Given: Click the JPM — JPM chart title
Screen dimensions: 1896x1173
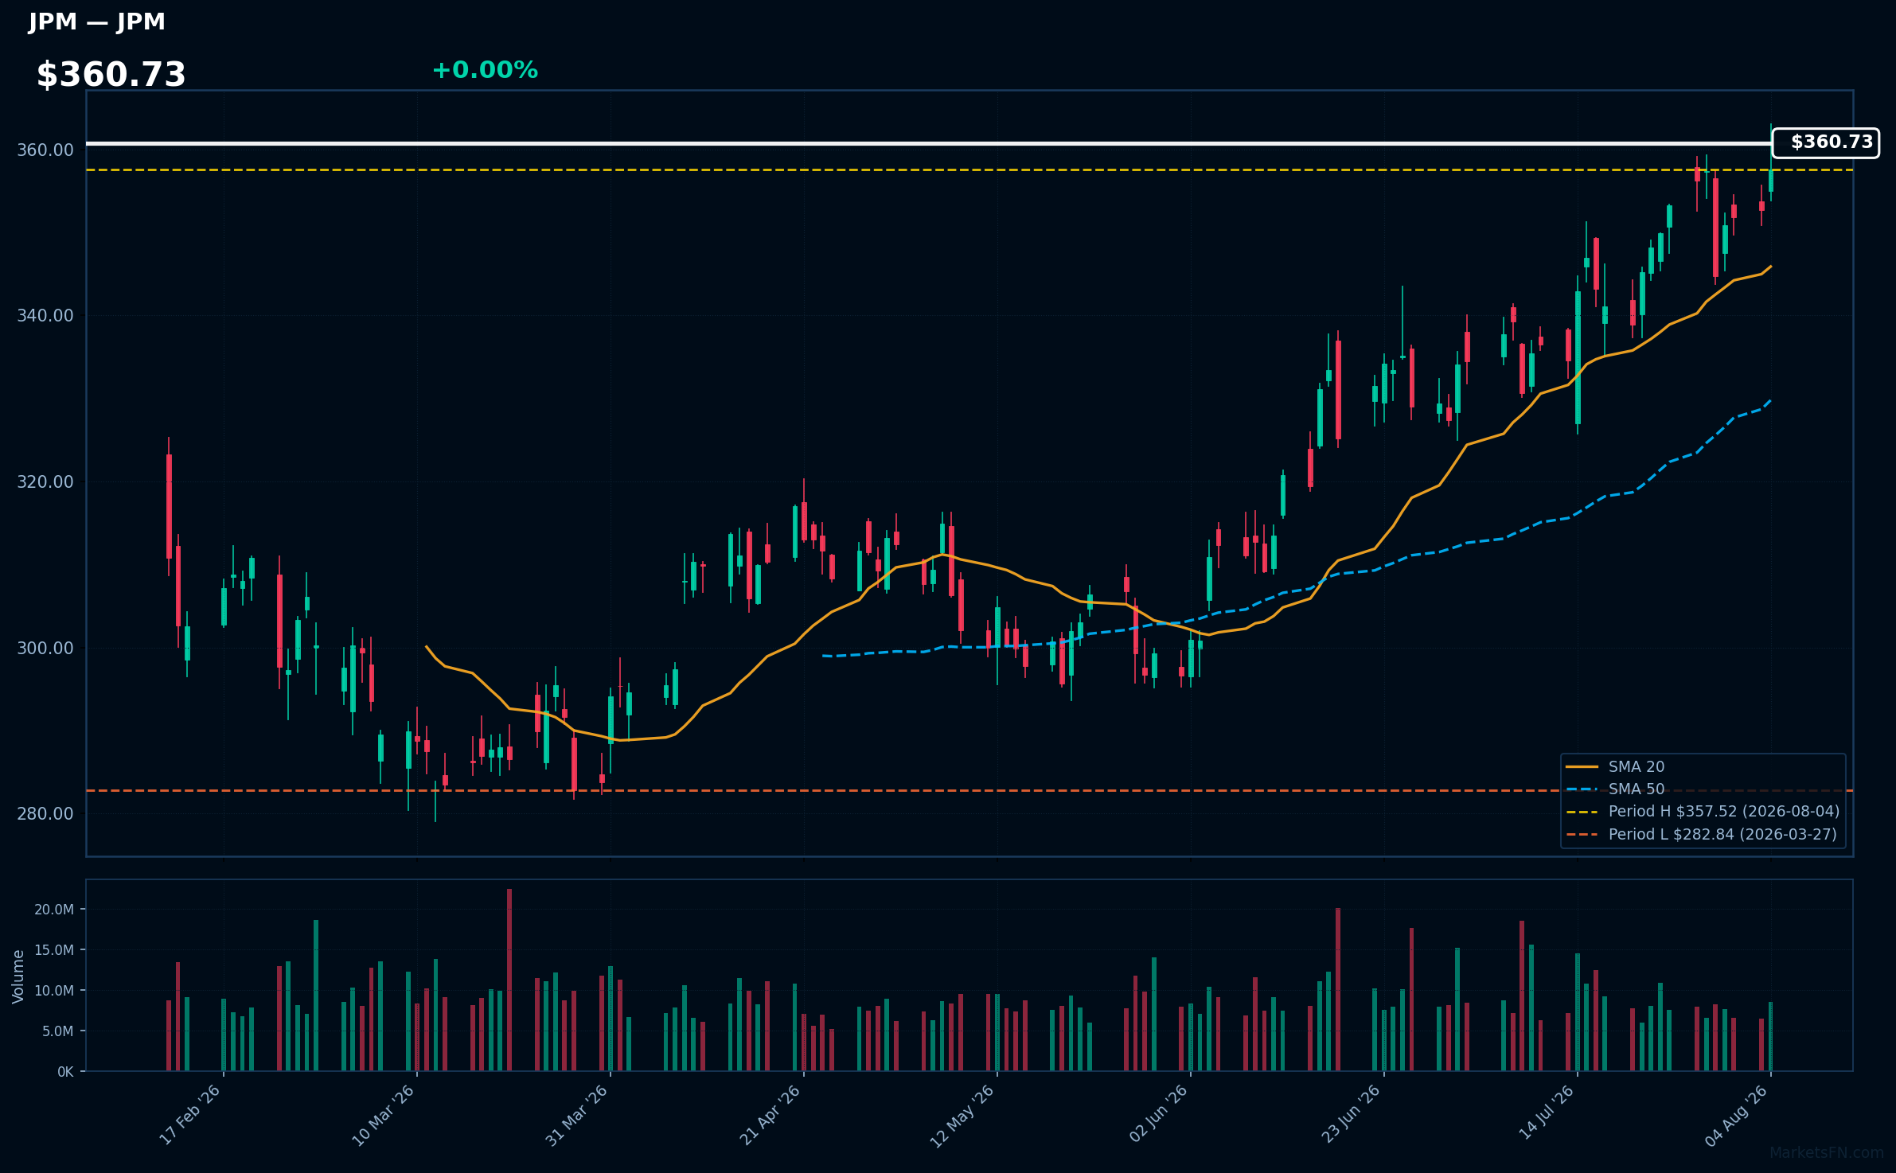Looking at the screenshot, I should pyautogui.click(x=97, y=22).
